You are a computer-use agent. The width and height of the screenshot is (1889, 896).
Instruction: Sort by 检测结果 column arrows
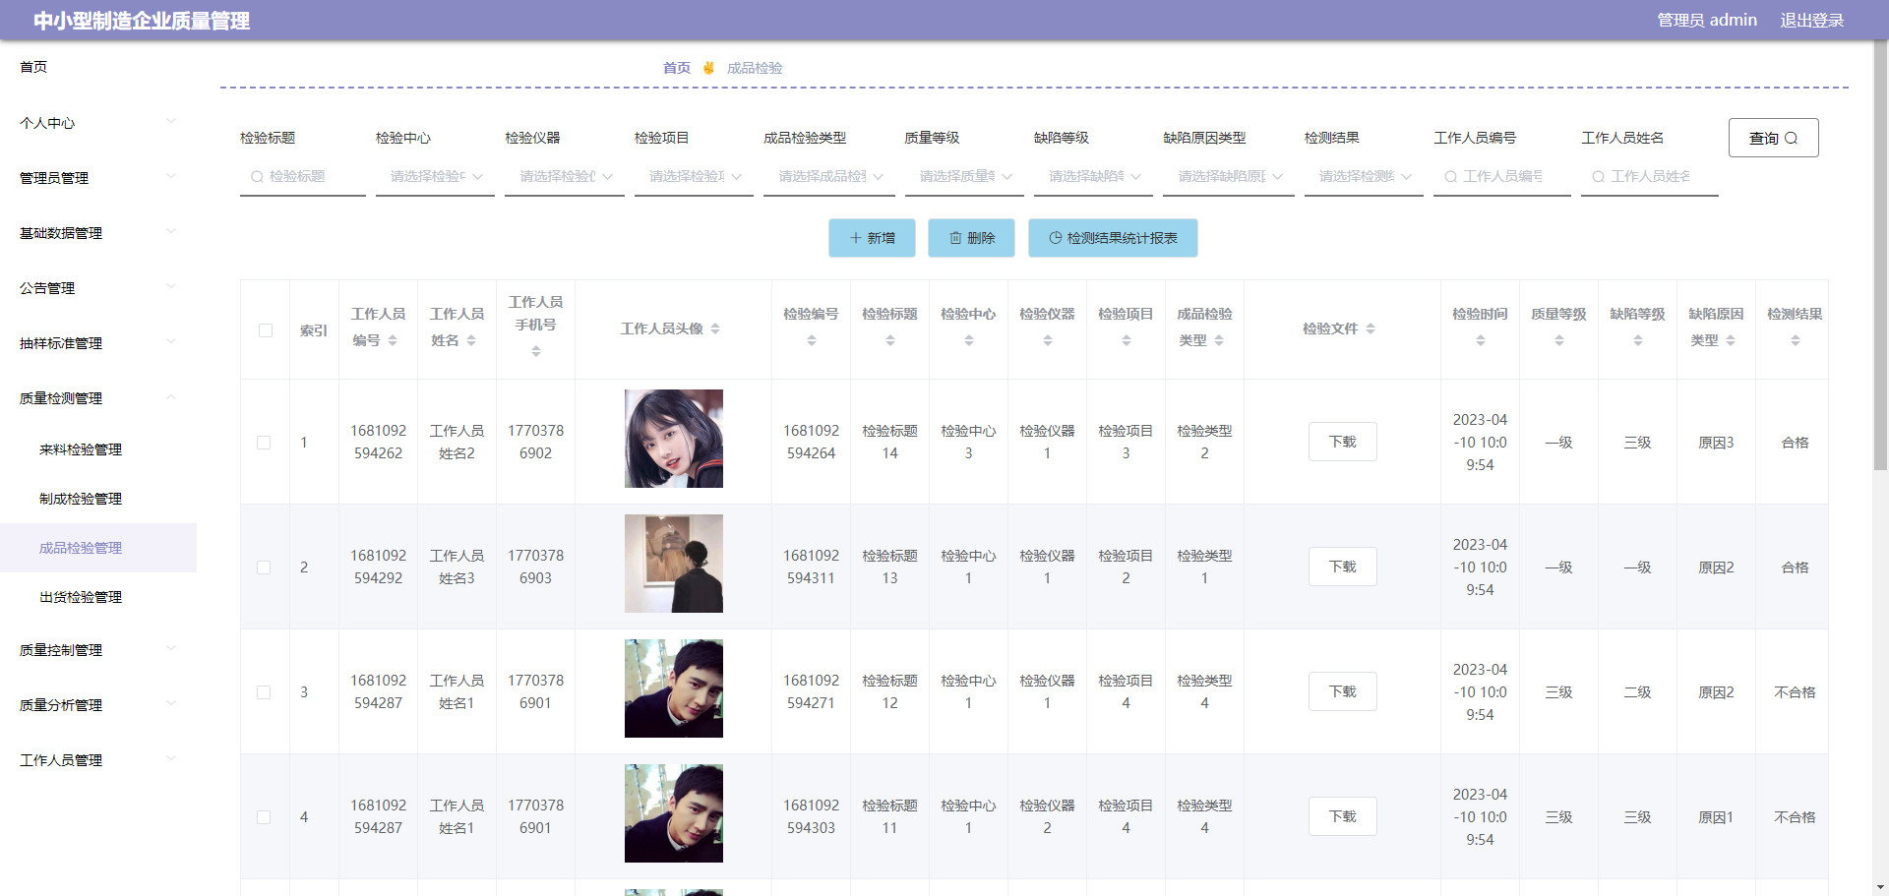(x=1796, y=340)
